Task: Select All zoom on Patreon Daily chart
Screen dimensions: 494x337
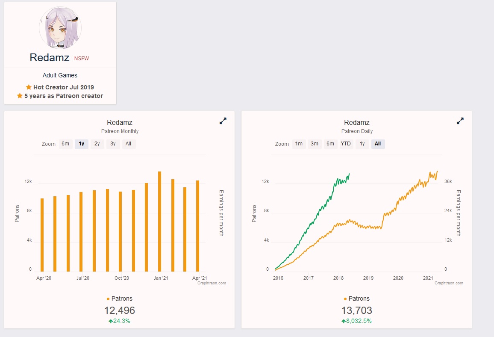Action: (378, 144)
